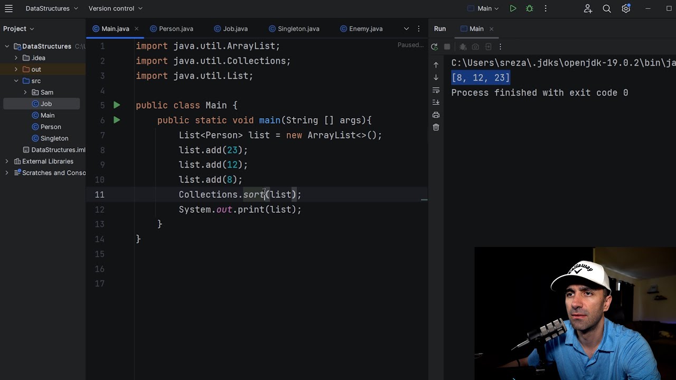This screenshot has height=380, width=676.
Task: Rerun the program in the Run panel
Action: coord(434,47)
